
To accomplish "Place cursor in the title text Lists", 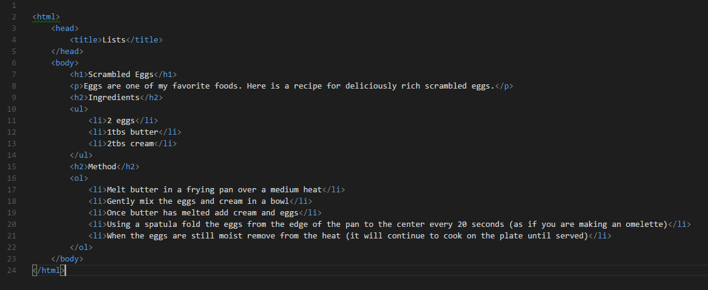I will pyautogui.click(x=114, y=39).
